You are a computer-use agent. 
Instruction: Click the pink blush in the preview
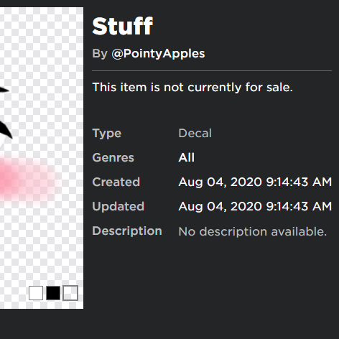pos(27,181)
